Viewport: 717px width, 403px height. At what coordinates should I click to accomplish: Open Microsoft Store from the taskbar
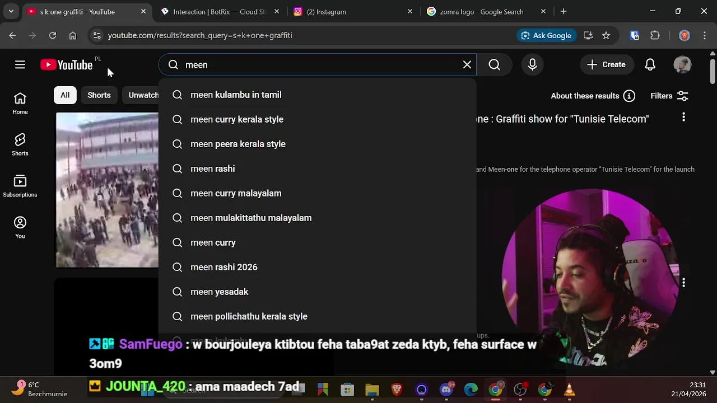(347, 390)
